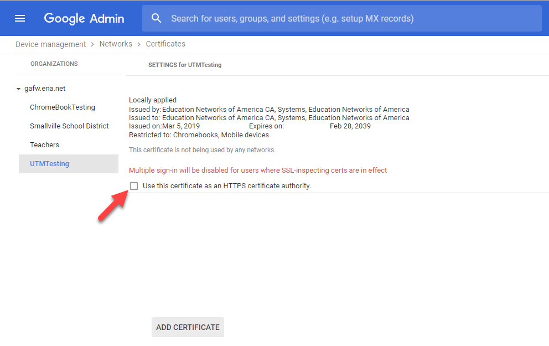
Task: Enable use certificate as HTTPS certificate authority
Action: click(134, 186)
